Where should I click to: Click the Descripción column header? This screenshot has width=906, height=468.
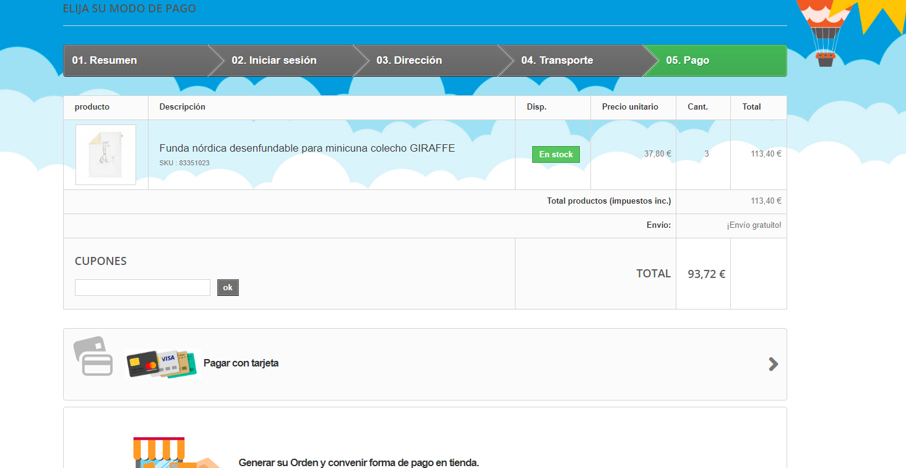click(183, 107)
